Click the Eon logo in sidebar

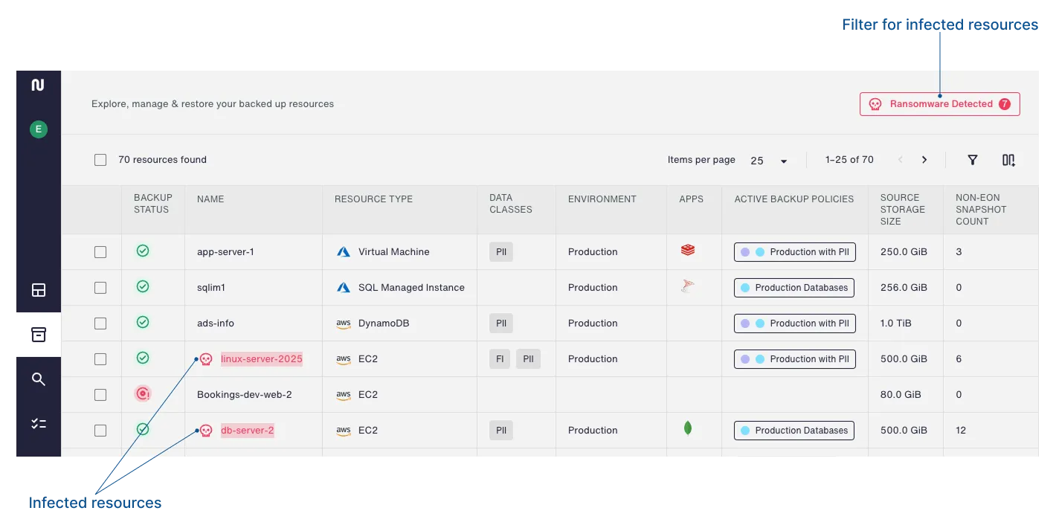(38, 85)
